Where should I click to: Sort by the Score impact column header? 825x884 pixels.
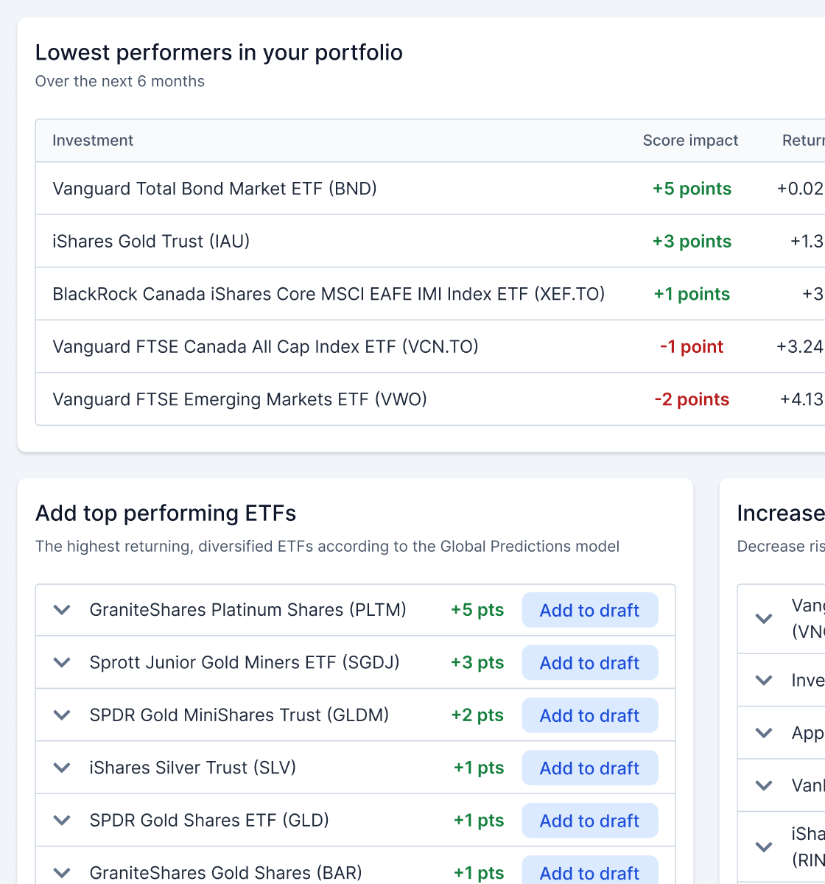690,141
